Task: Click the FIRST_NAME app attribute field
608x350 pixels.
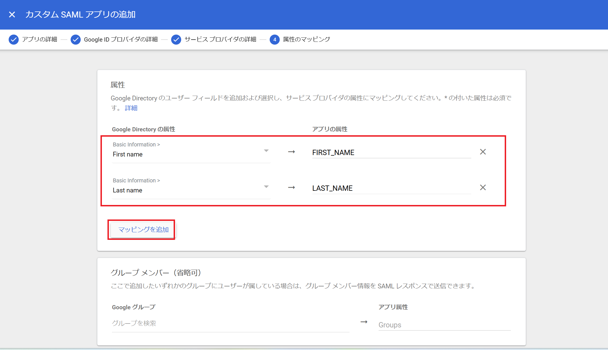Action: coord(391,153)
